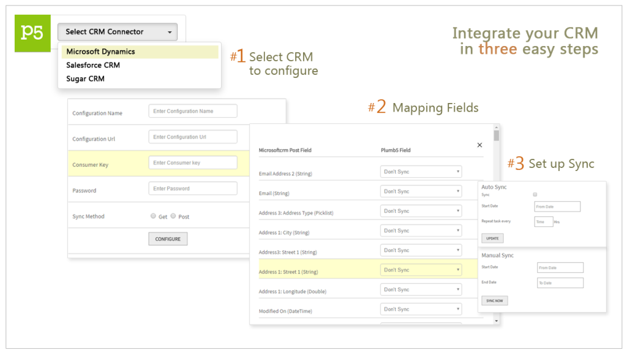Open dropdown for Address 1: Longitude
Screen dimensions: 627x355
(421, 289)
